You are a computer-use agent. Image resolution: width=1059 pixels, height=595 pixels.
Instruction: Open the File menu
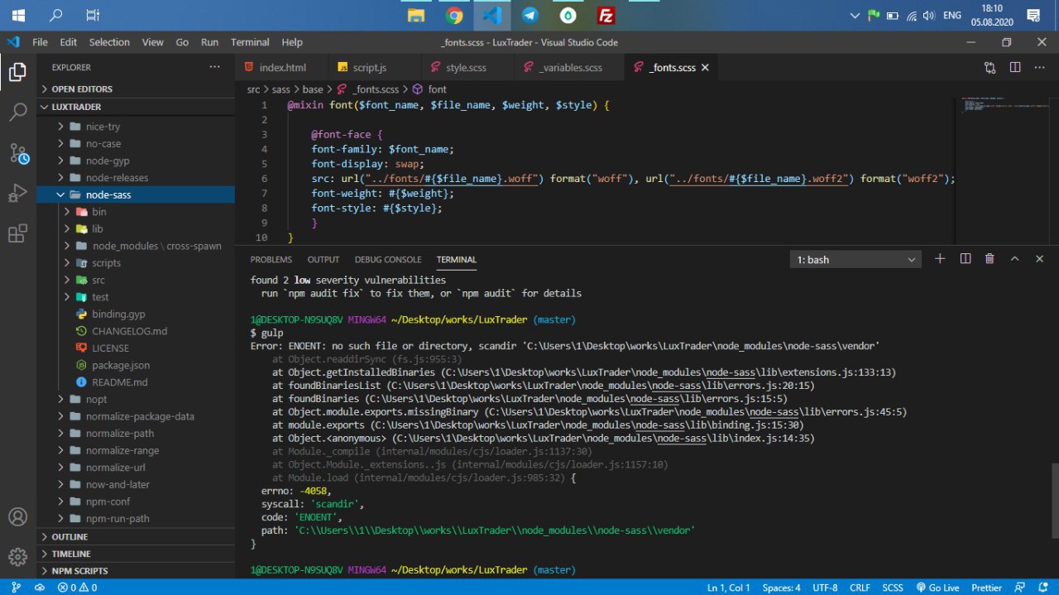click(40, 42)
